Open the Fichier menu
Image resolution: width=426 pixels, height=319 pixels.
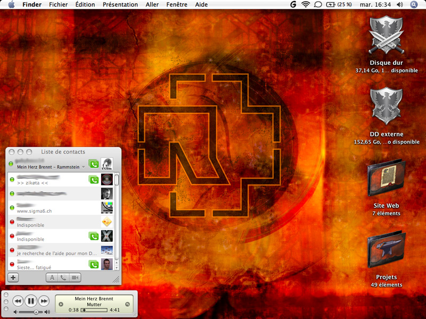tap(59, 5)
